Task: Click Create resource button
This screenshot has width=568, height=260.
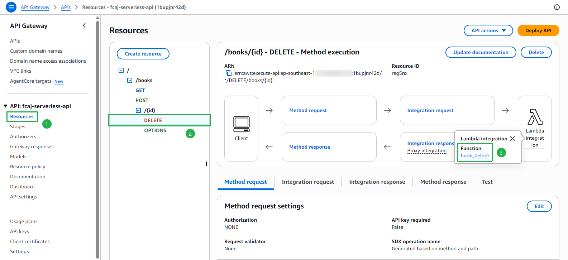Action: (143, 54)
